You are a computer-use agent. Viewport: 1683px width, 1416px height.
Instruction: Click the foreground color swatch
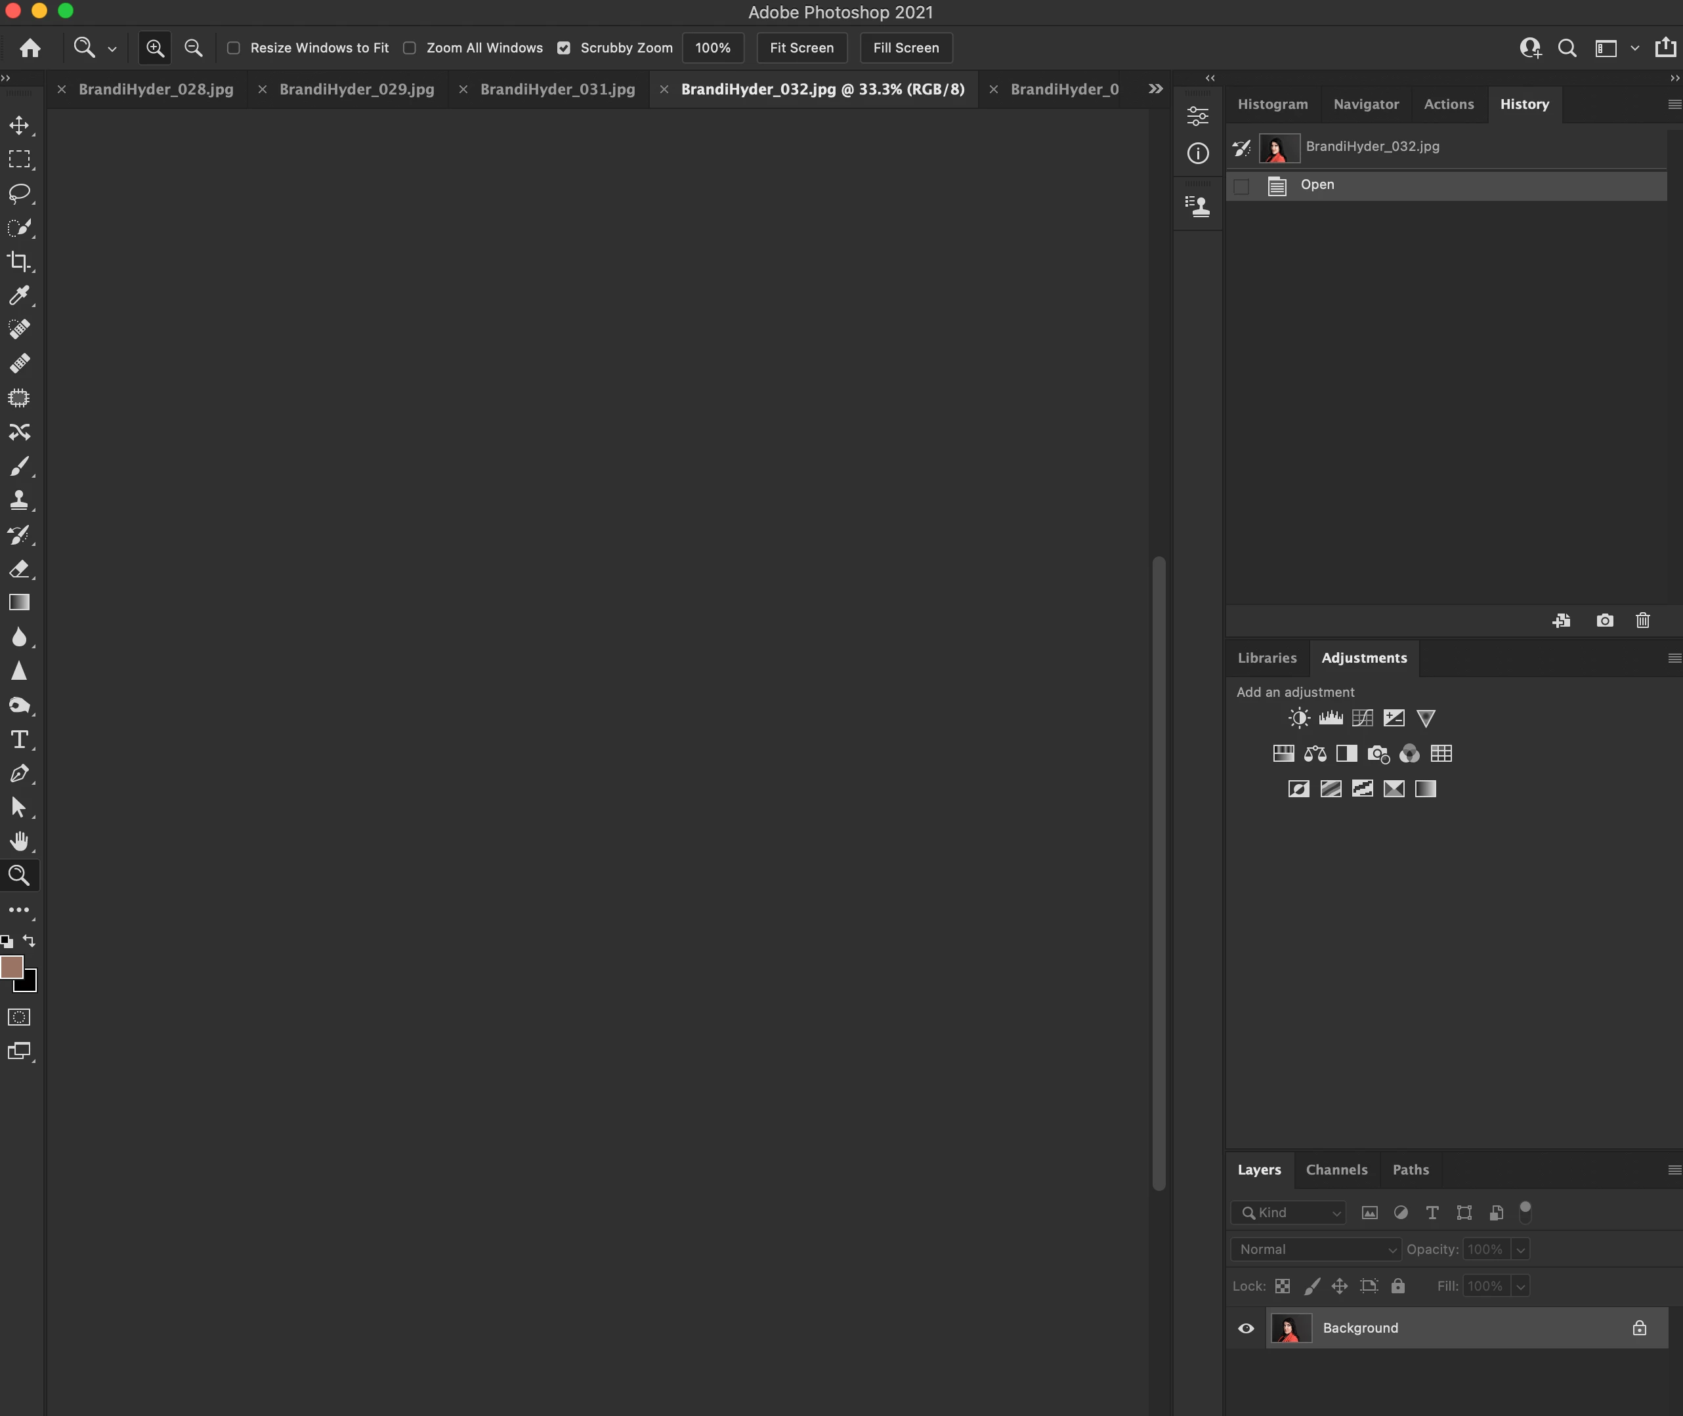pos(11,967)
